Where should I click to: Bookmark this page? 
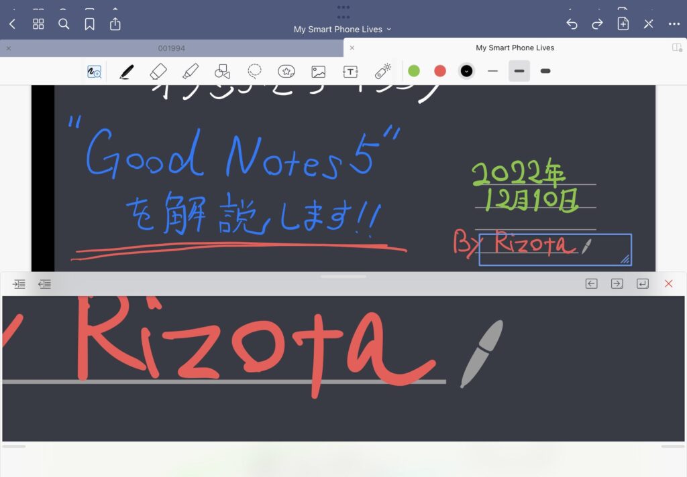(89, 24)
